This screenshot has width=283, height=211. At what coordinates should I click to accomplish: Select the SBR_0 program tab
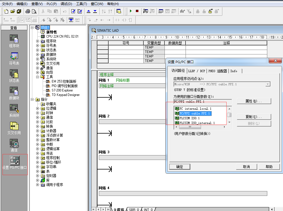134,209
